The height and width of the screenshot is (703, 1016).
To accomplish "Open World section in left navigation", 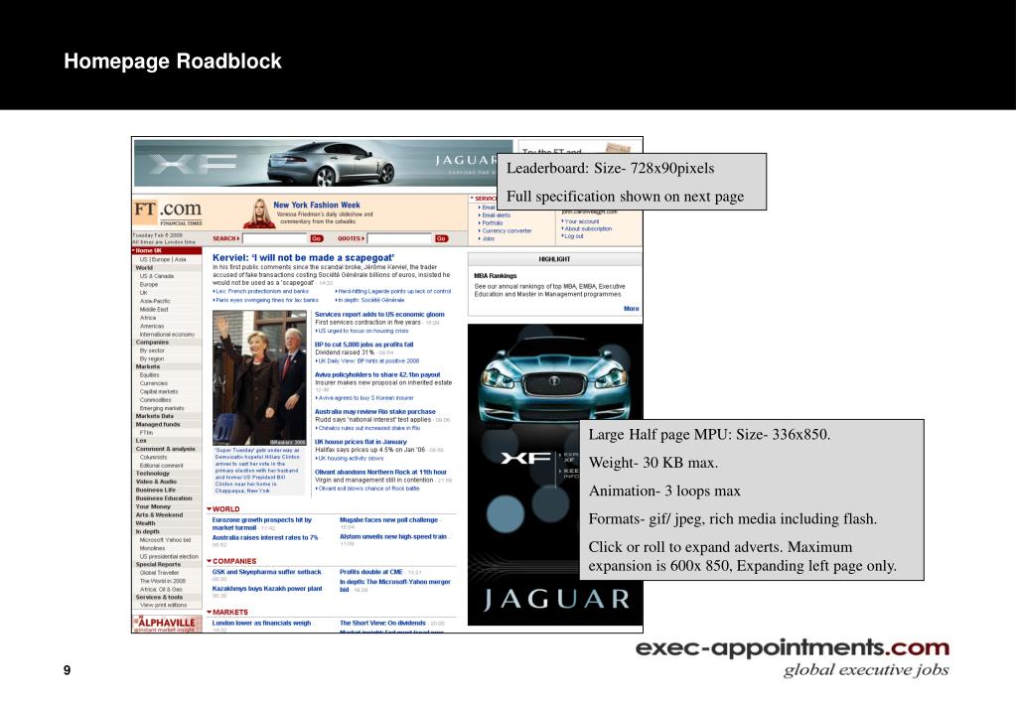I will (144, 267).
